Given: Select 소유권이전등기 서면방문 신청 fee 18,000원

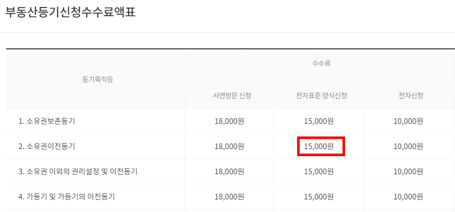Looking at the screenshot, I should pyautogui.click(x=229, y=147).
